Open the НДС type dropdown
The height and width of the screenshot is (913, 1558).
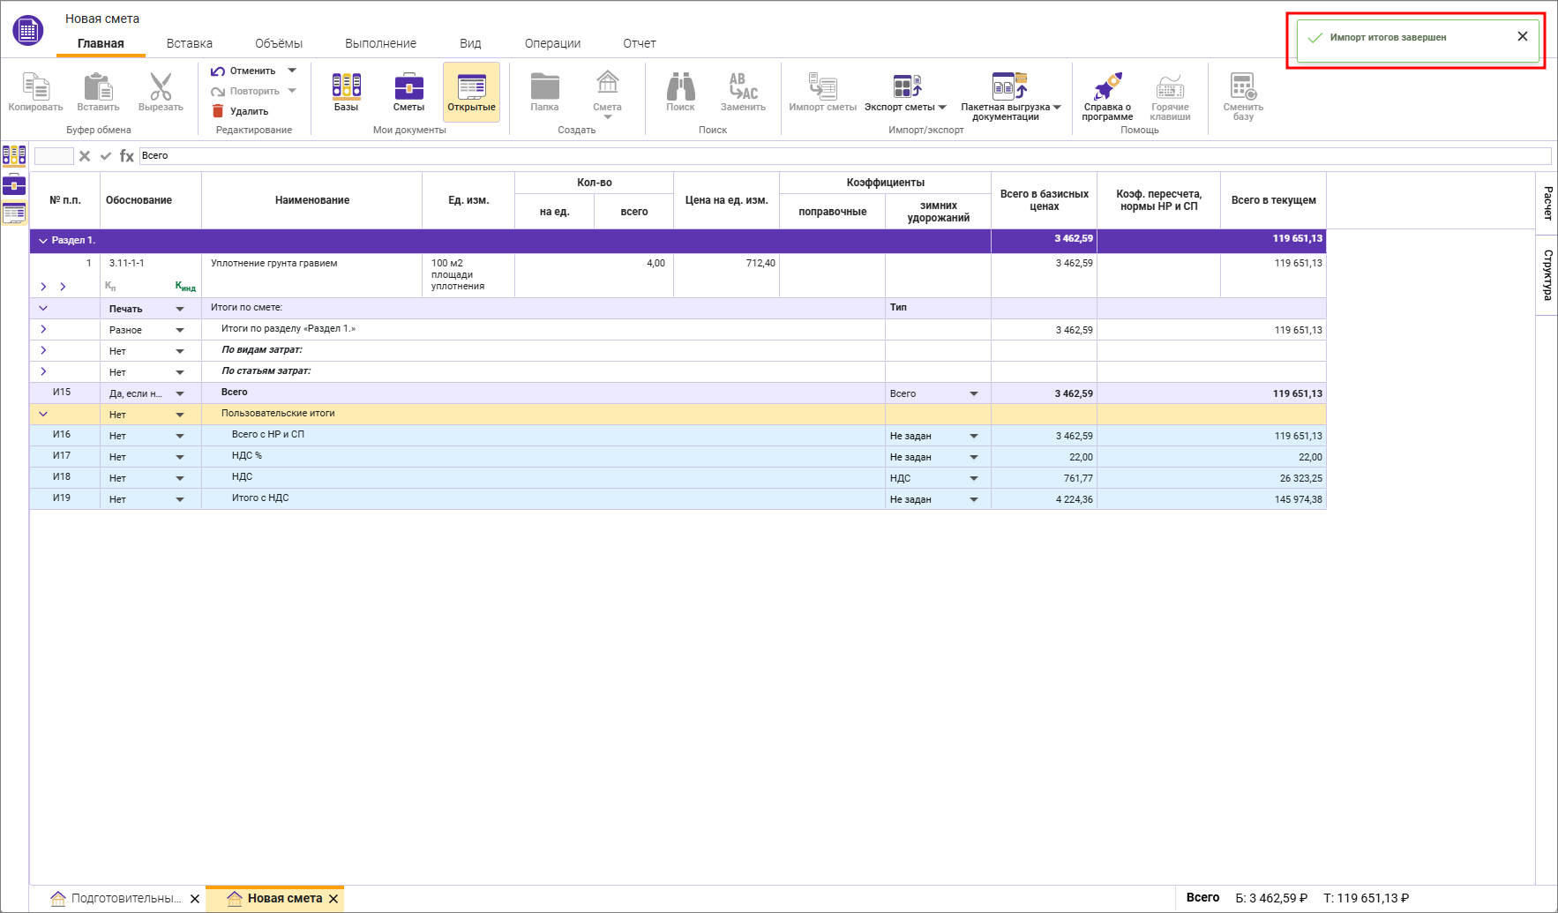pos(974,478)
